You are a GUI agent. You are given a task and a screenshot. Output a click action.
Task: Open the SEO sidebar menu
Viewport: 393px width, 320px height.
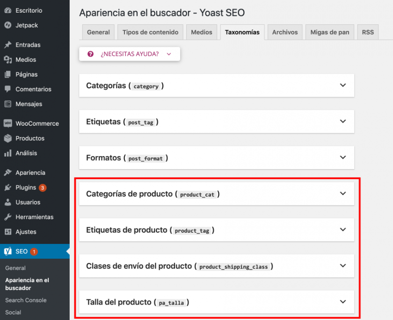click(x=35, y=251)
